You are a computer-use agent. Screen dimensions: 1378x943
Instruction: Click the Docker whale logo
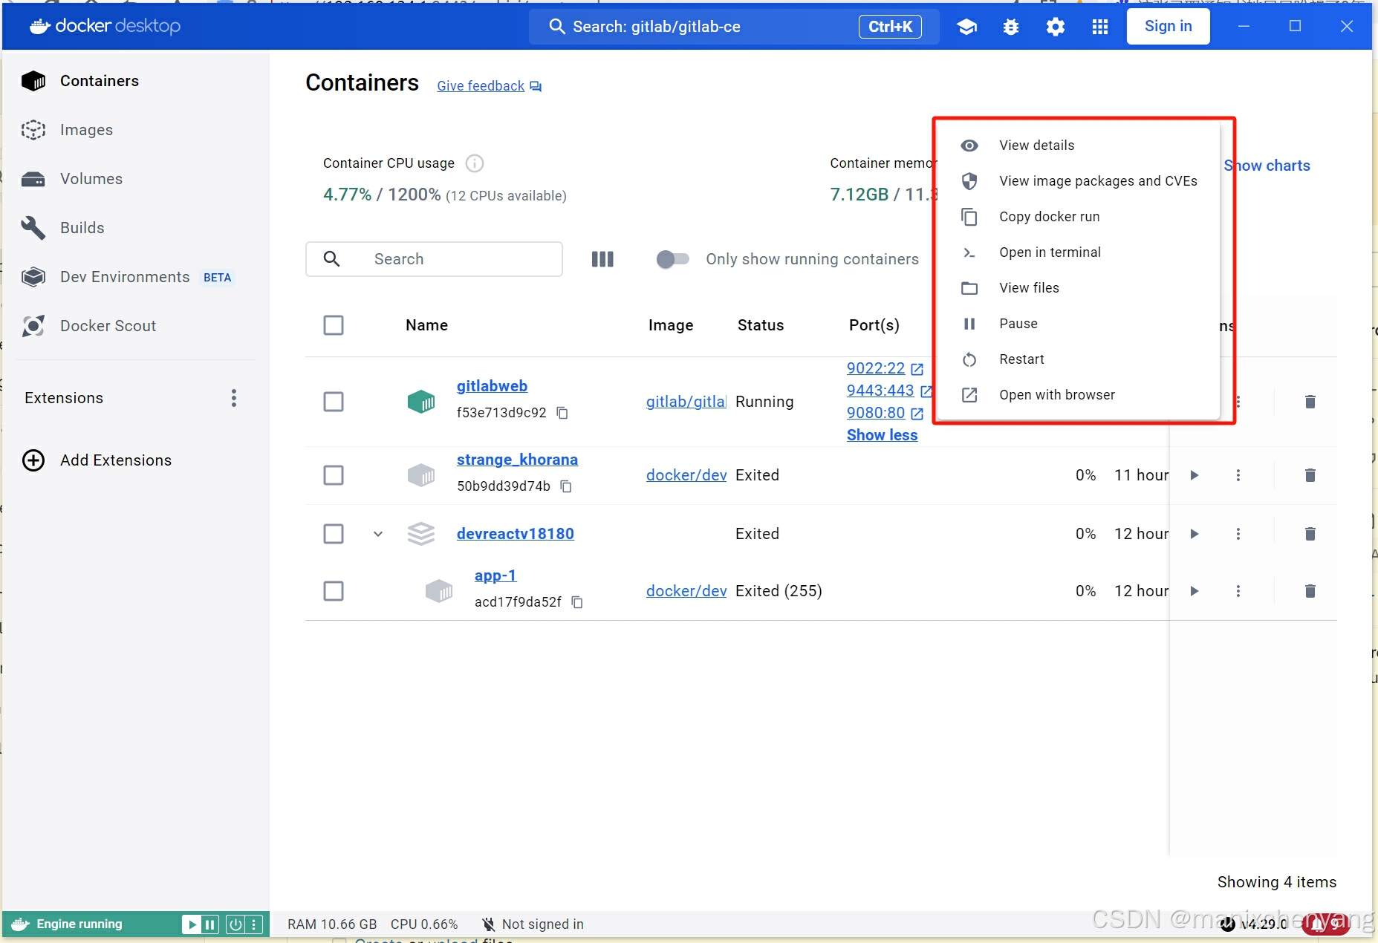click(x=40, y=27)
